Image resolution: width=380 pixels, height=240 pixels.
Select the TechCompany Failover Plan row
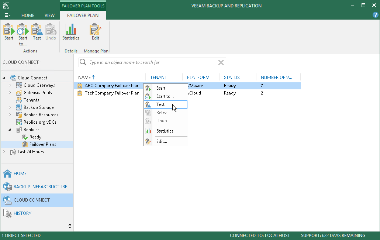point(187,93)
